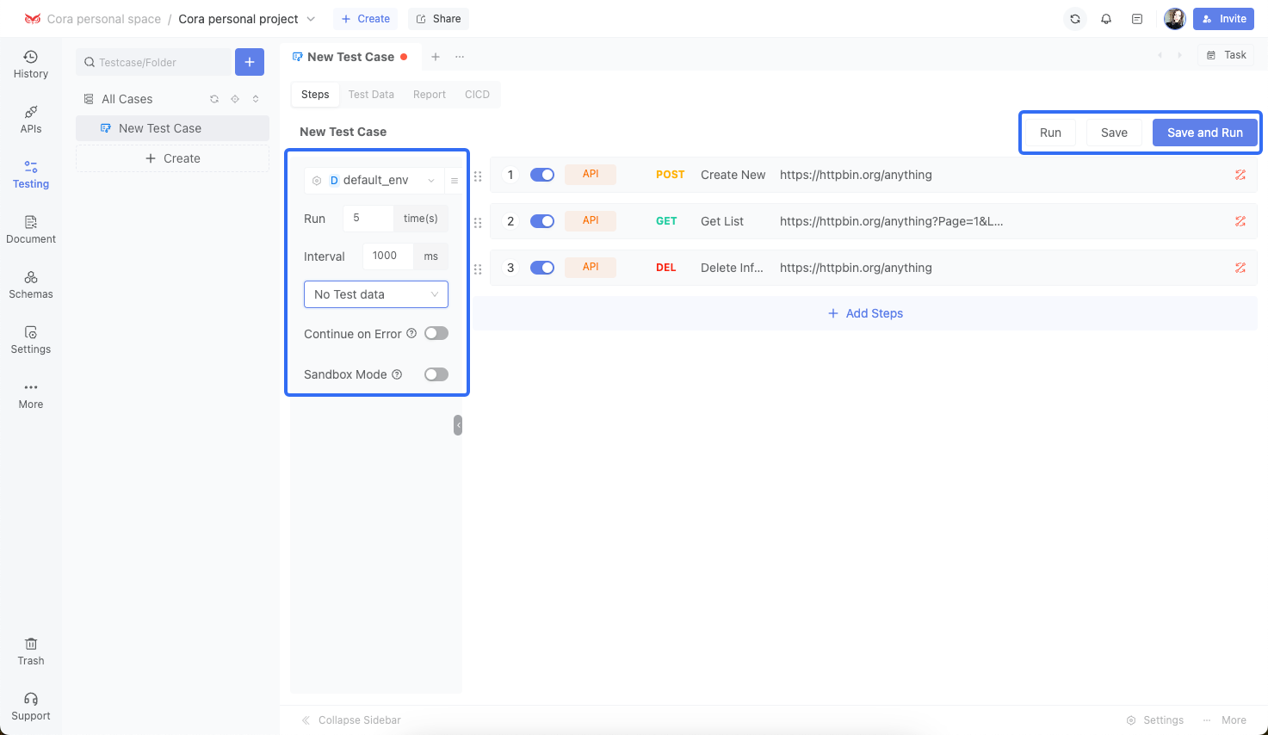Click the All Cases folder label
Image resolution: width=1268 pixels, height=735 pixels.
tap(127, 99)
